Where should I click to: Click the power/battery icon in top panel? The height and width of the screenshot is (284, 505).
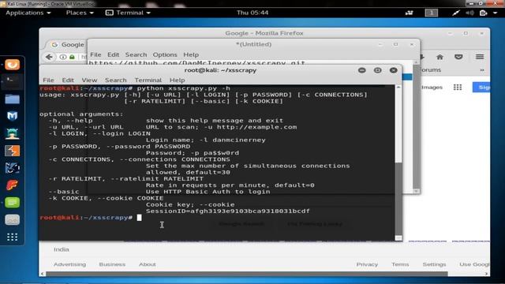(483, 13)
